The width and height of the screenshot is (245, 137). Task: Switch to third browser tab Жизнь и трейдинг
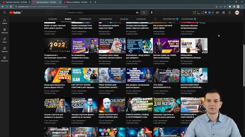click(77, 2)
